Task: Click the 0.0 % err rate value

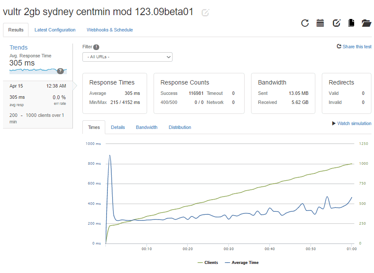Action: [x=59, y=97]
